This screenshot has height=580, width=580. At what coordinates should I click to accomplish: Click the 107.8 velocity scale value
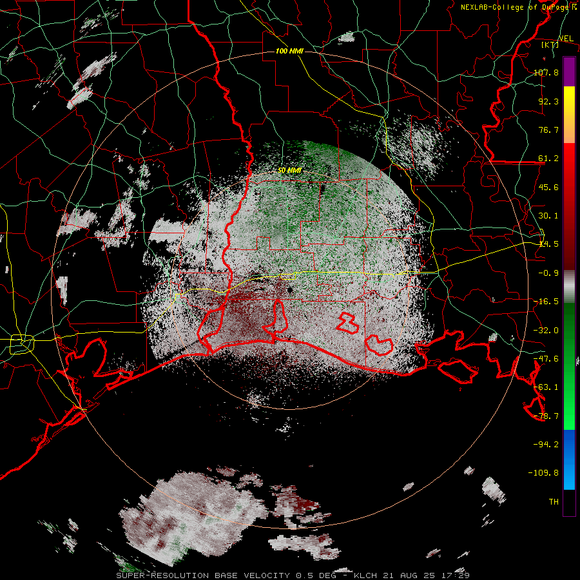(546, 72)
